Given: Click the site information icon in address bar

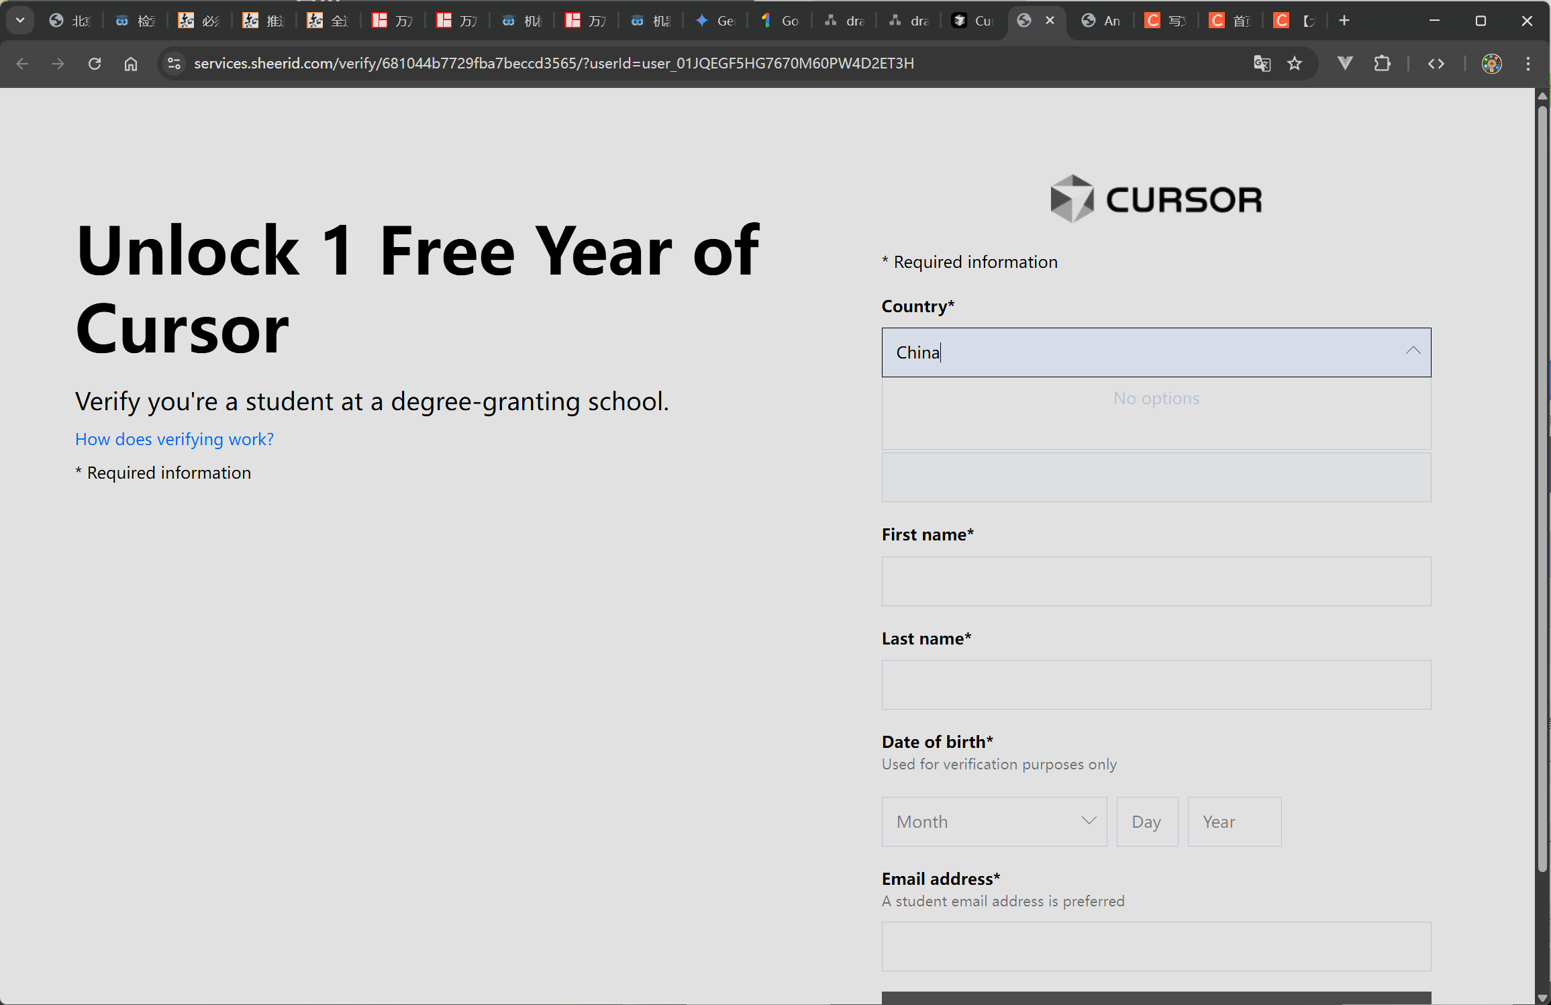Looking at the screenshot, I should click(x=174, y=64).
